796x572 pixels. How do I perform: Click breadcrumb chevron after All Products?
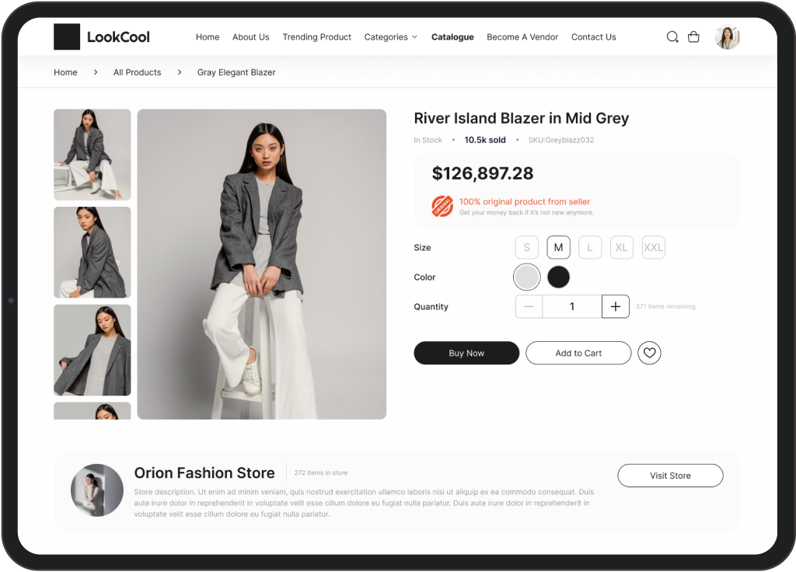click(180, 72)
